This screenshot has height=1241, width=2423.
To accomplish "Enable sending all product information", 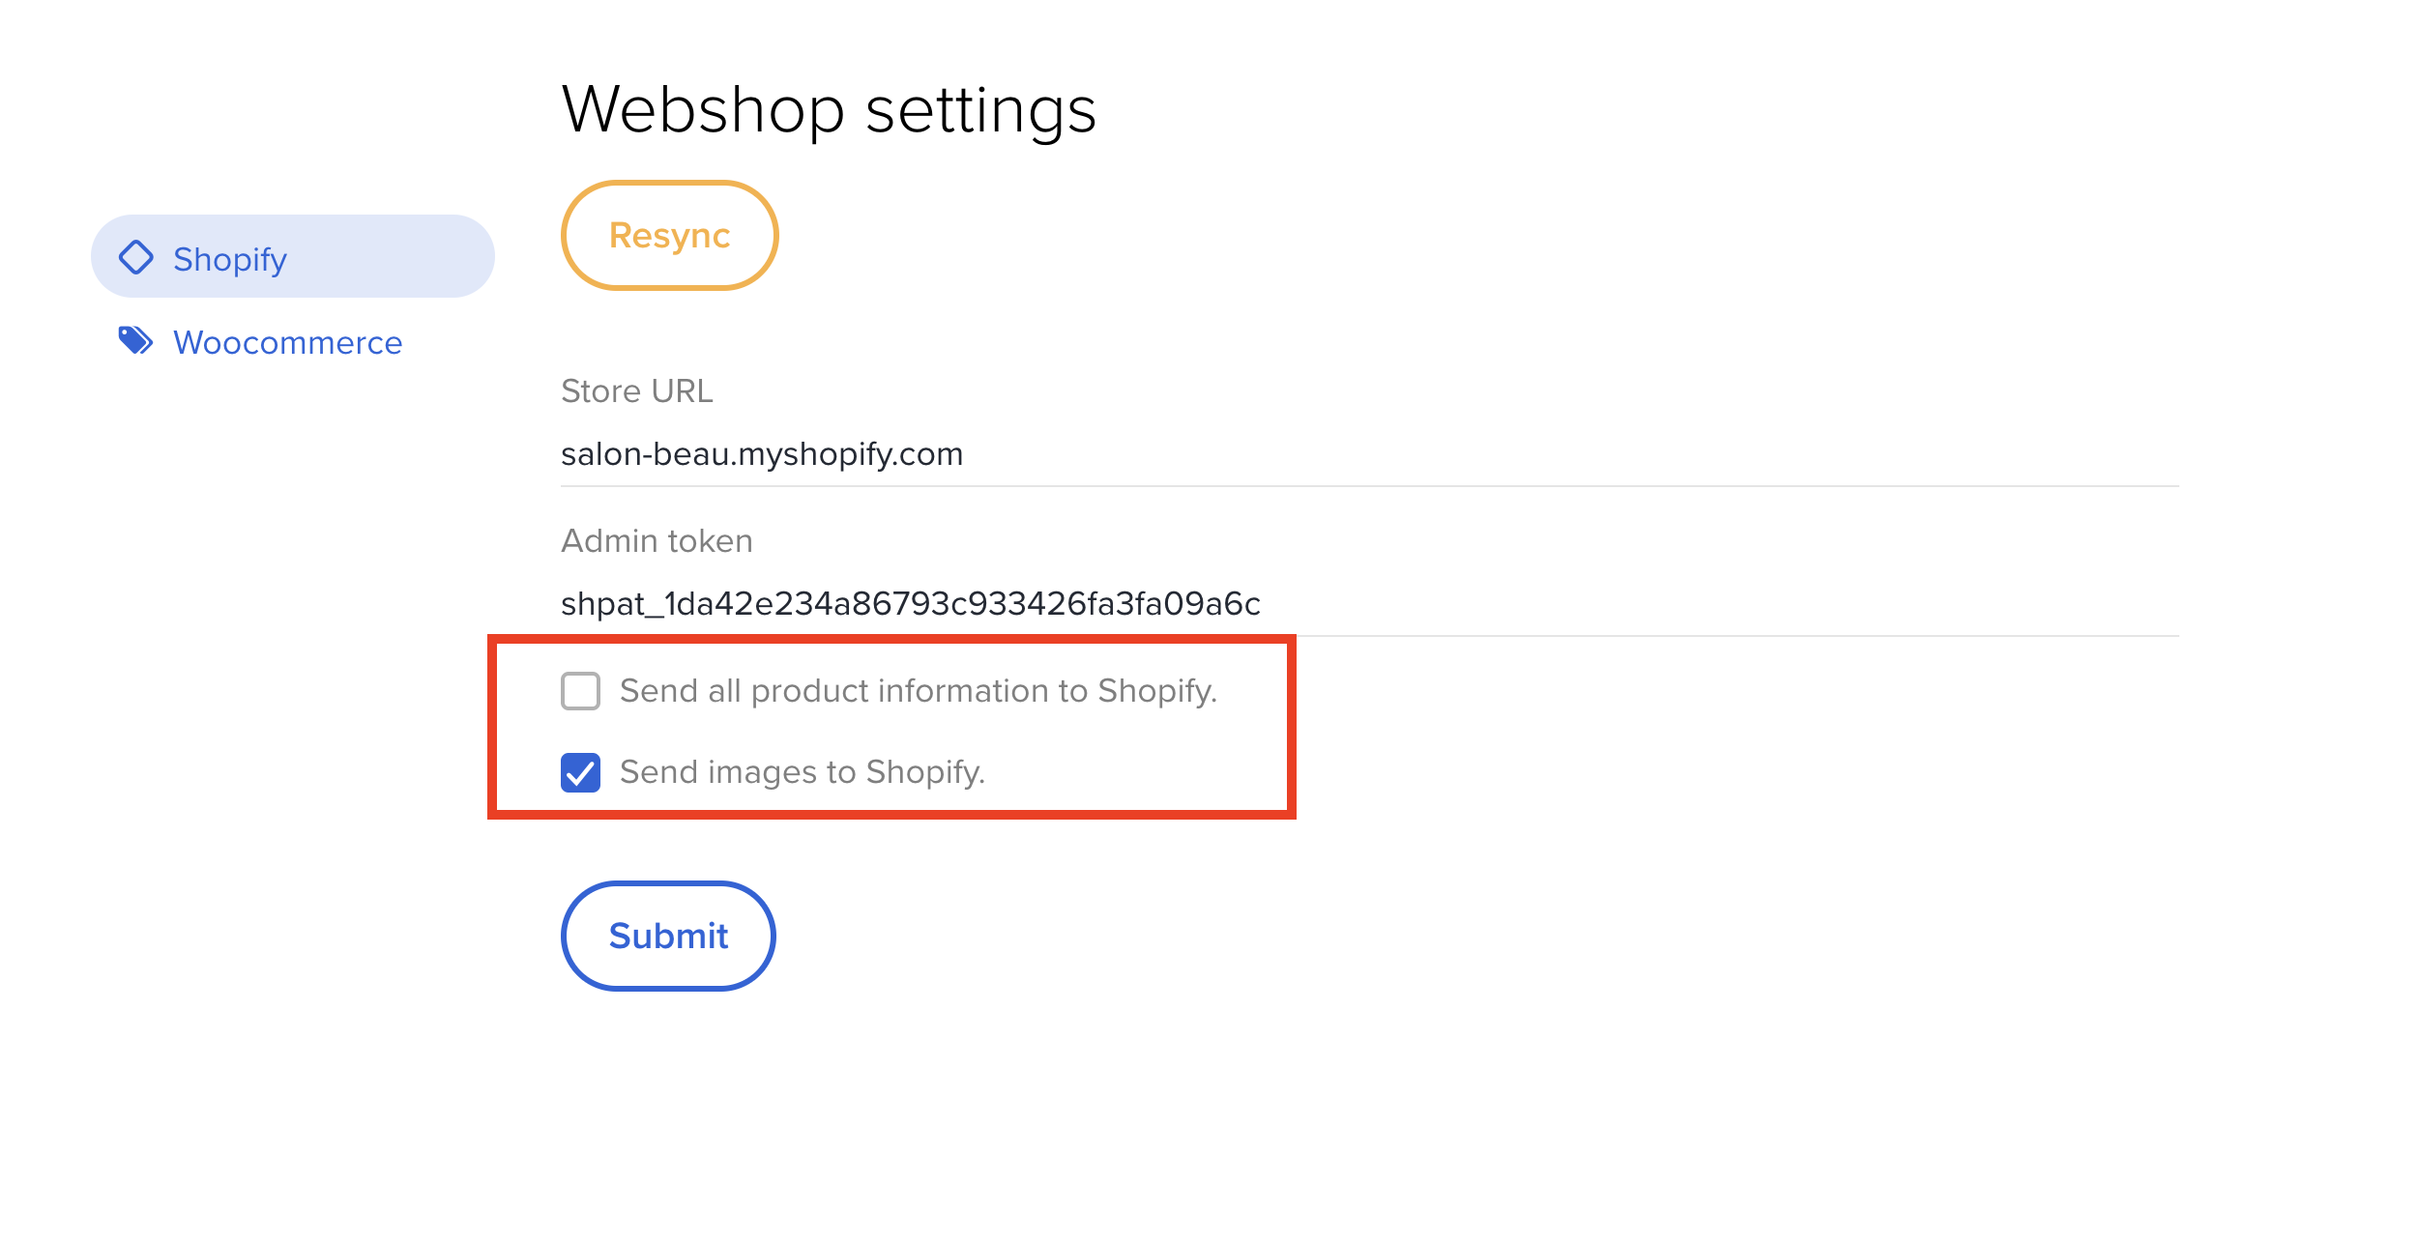I will [580, 691].
